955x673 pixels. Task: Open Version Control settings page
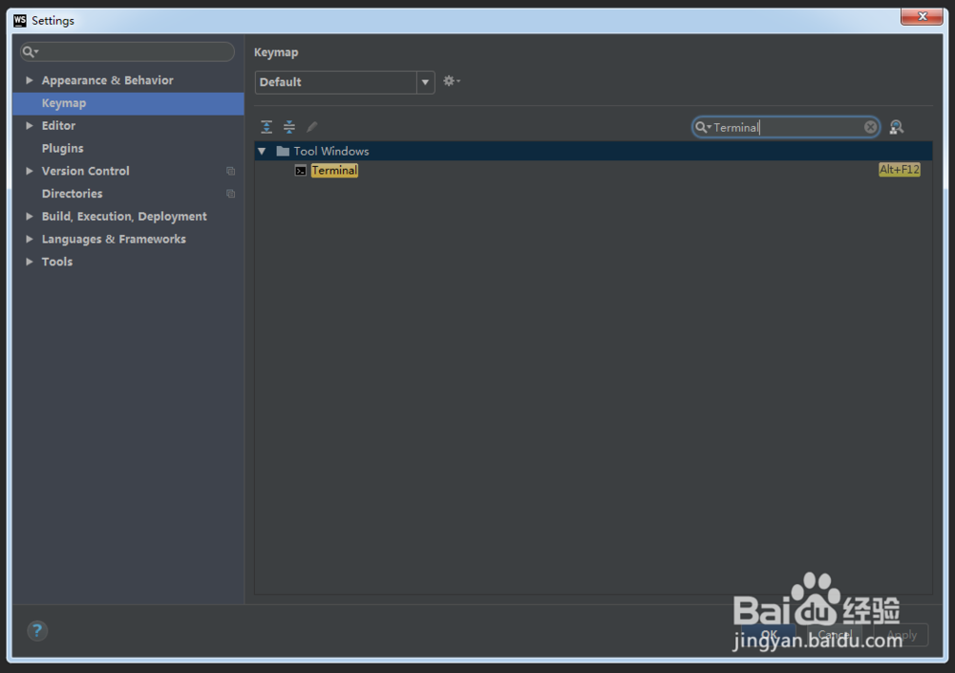pyautogui.click(x=85, y=171)
